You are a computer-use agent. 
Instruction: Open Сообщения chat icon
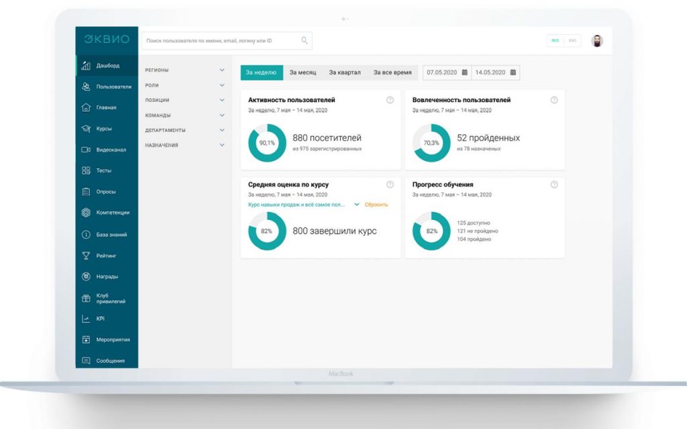click(86, 361)
